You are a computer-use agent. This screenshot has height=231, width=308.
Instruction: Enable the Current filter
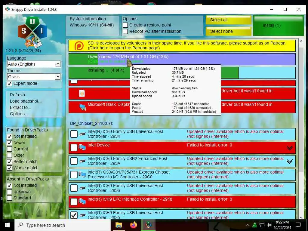tap(9, 149)
